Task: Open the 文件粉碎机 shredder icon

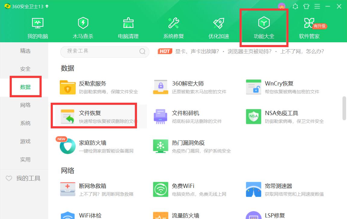Action: [x=161, y=117]
